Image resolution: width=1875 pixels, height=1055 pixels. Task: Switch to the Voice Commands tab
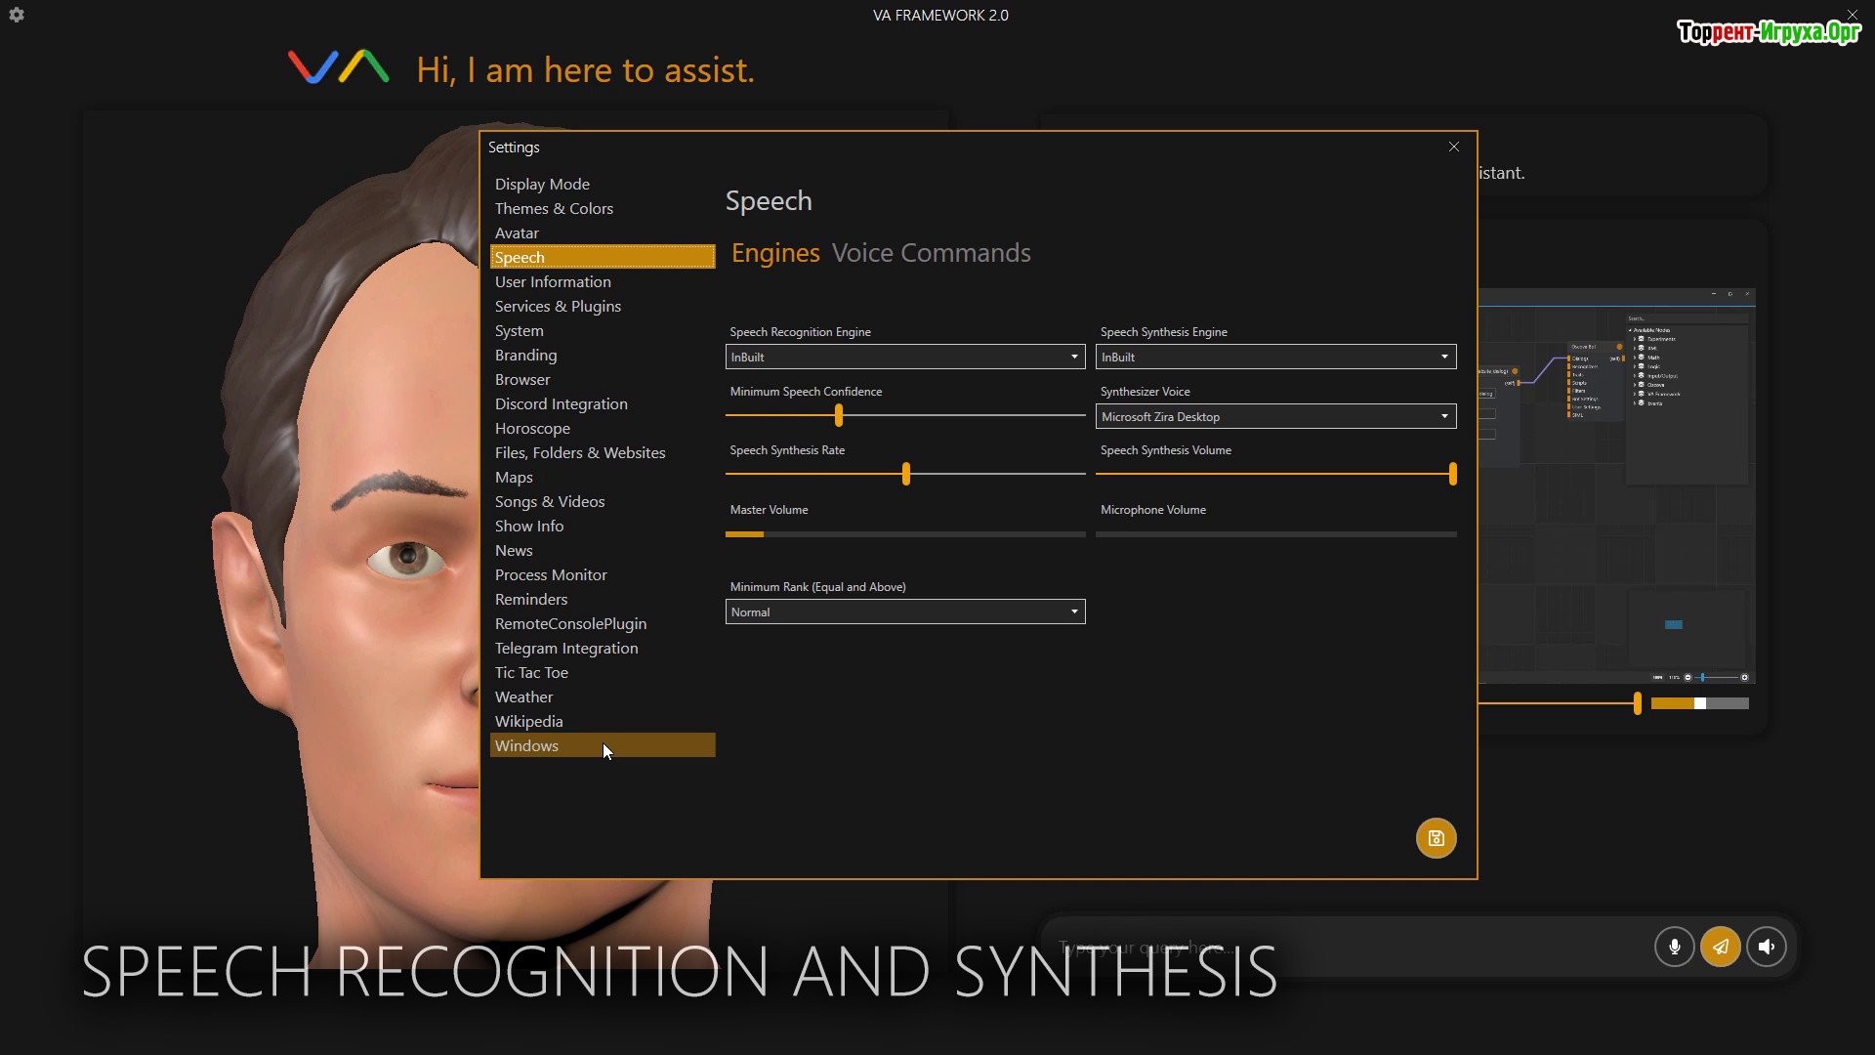pyautogui.click(x=931, y=253)
